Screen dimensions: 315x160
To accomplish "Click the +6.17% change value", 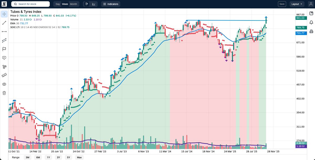I will pyautogui.click(x=71, y=16).
